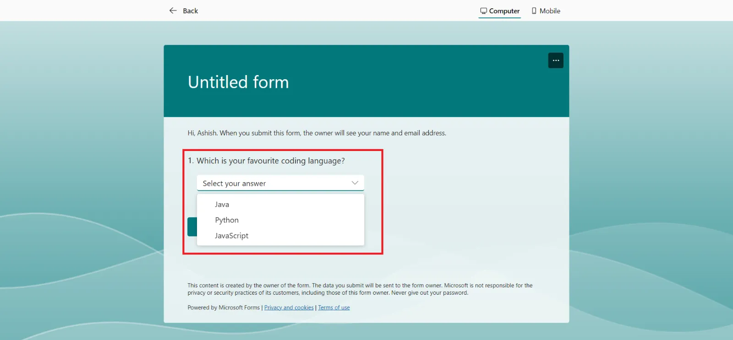The height and width of the screenshot is (340, 733).
Task: Switch to the Computer preview tab
Action: (499, 11)
